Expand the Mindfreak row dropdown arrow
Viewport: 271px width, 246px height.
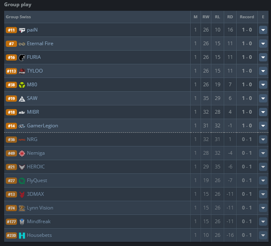pos(263,222)
